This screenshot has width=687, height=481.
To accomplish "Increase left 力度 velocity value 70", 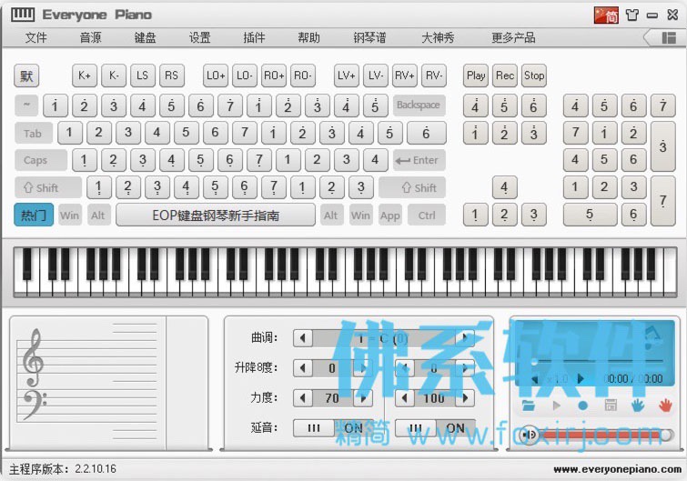I will coord(363,398).
